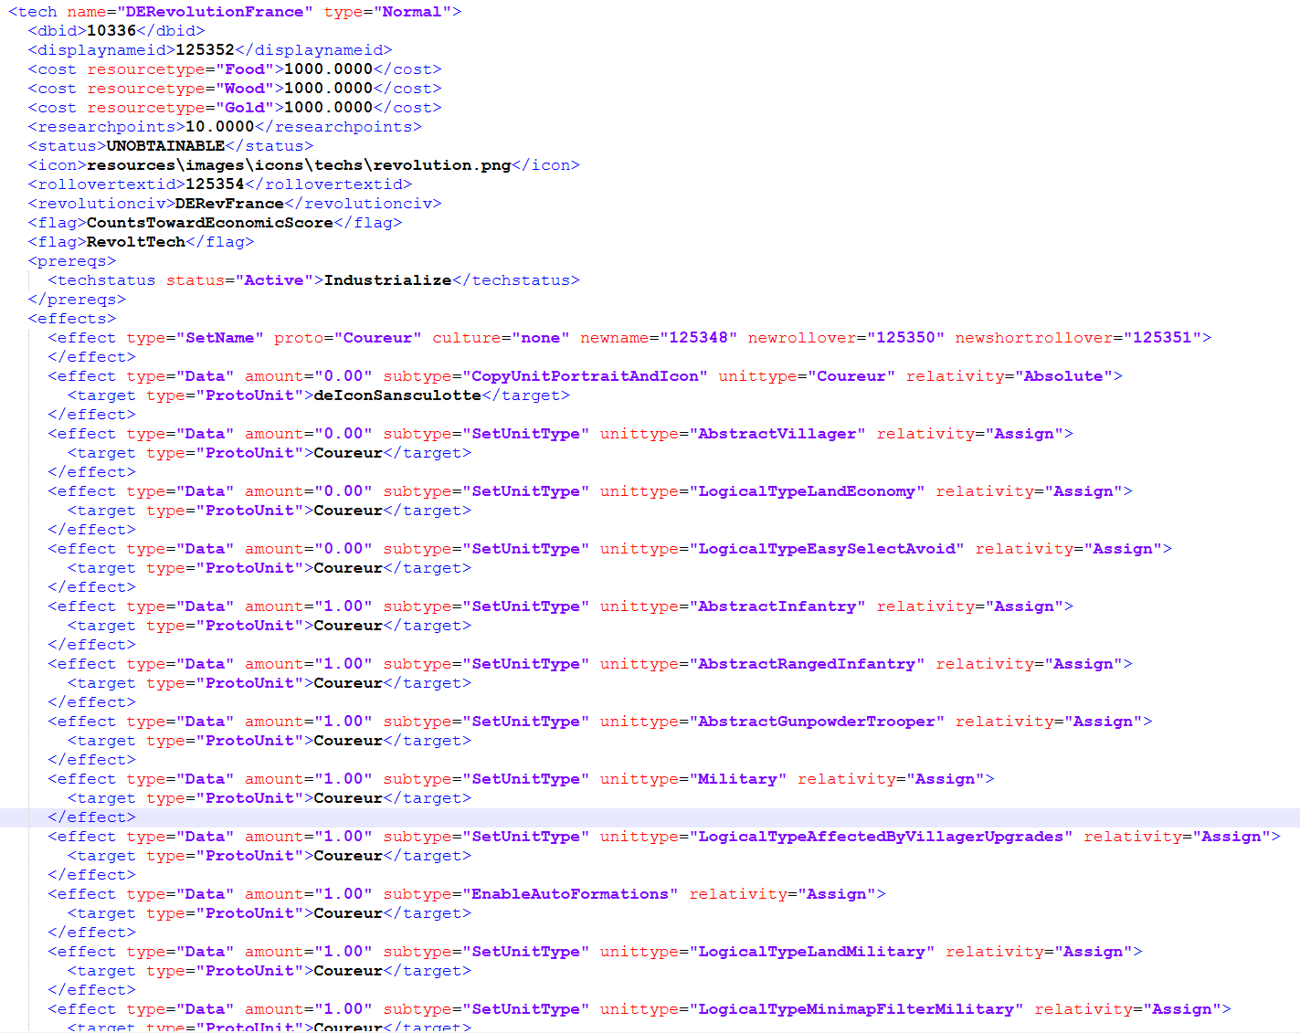1300x1033 pixels.
Task: Click the SetName proto value "Coureur"
Action: click(x=377, y=338)
